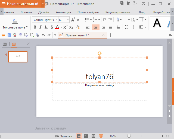Apply strikethrough to the text
The width and height of the screenshot is (174, 139).
point(51,27)
